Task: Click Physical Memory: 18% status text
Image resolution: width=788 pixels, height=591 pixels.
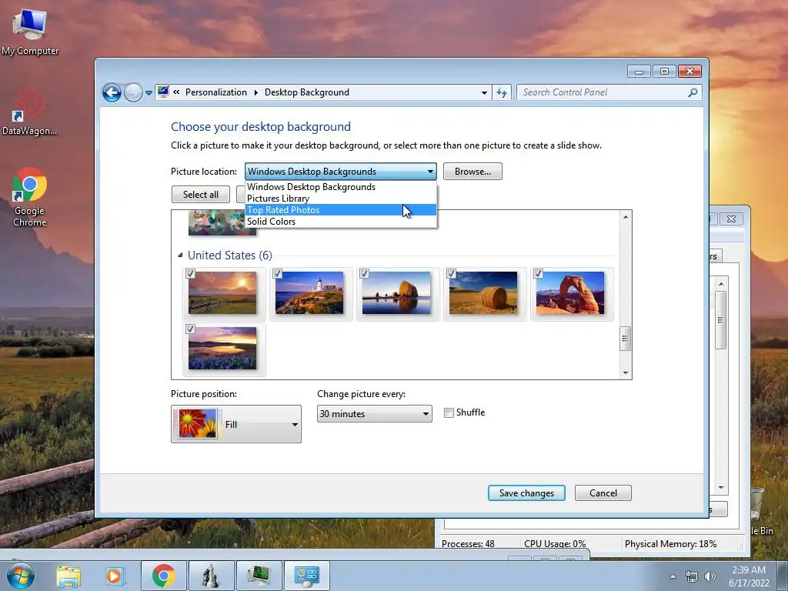Action: 670,544
